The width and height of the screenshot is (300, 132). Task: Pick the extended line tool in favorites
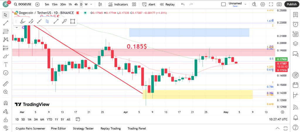[x=40, y=21]
